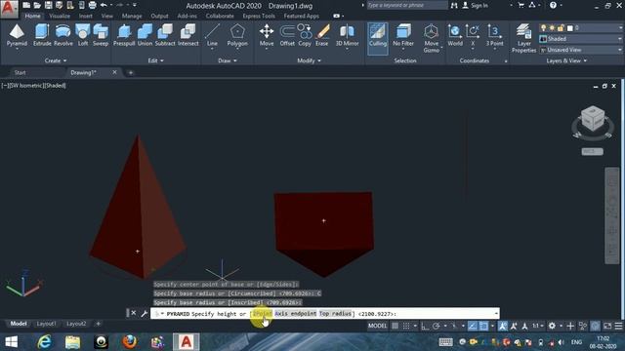Click the Copy modify tool
Image resolution: width=625 pixels, height=351 pixels.
click(305, 35)
